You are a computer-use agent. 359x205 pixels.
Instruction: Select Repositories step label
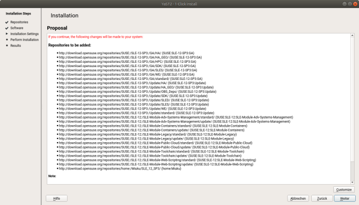(19, 22)
